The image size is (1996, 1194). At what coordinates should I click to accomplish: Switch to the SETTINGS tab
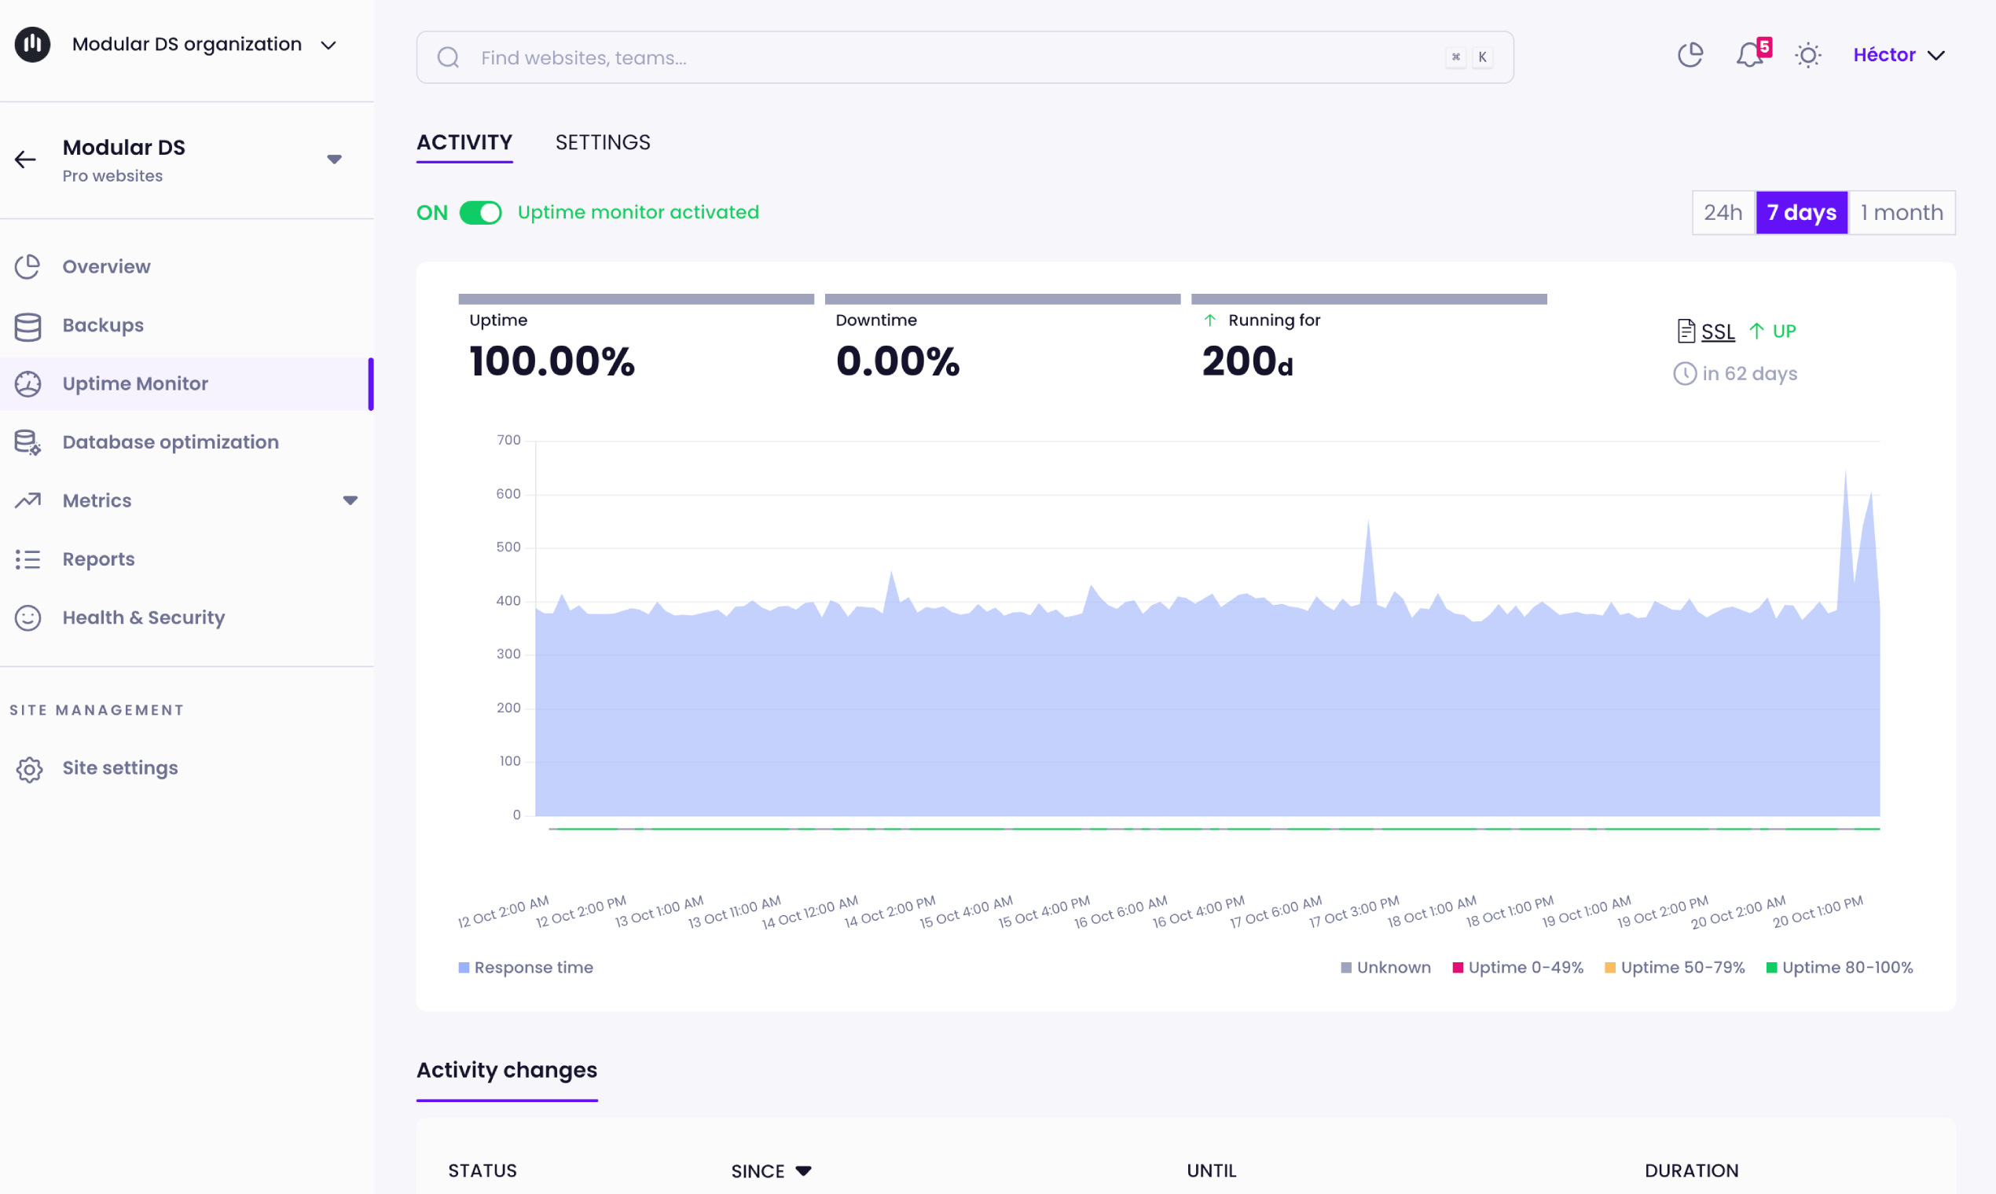coord(602,142)
